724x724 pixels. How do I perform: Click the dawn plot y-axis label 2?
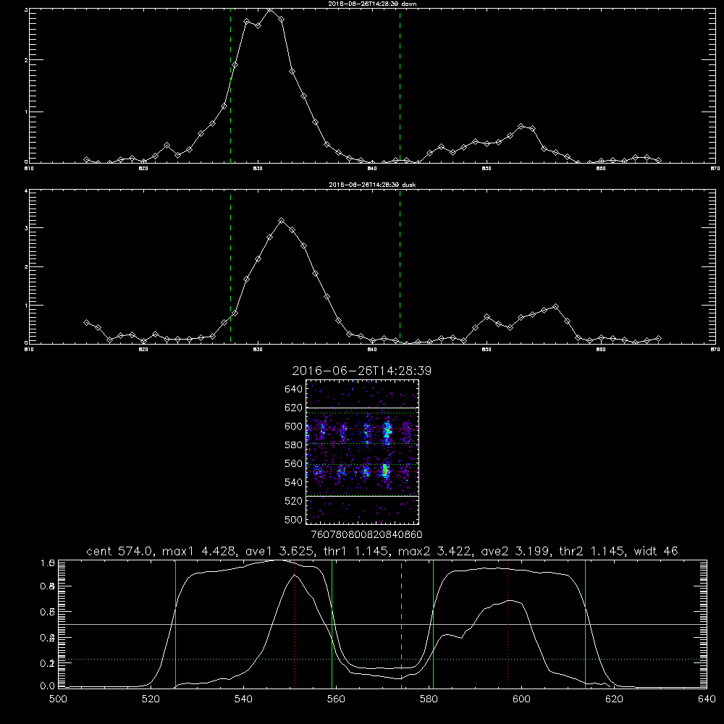(x=26, y=60)
